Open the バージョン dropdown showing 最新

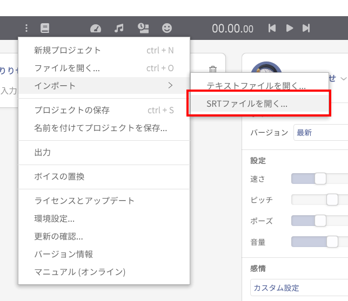click(x=320, y=133)
